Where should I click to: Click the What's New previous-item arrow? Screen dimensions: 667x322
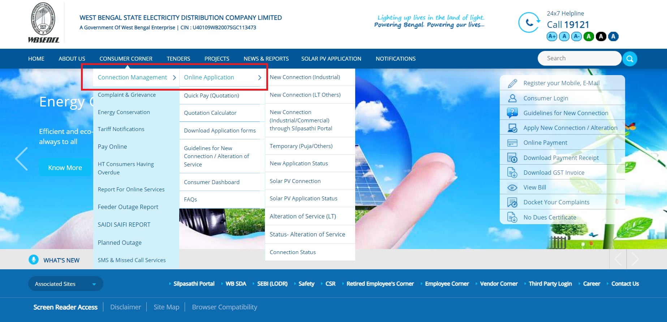(x=618, y=259)
